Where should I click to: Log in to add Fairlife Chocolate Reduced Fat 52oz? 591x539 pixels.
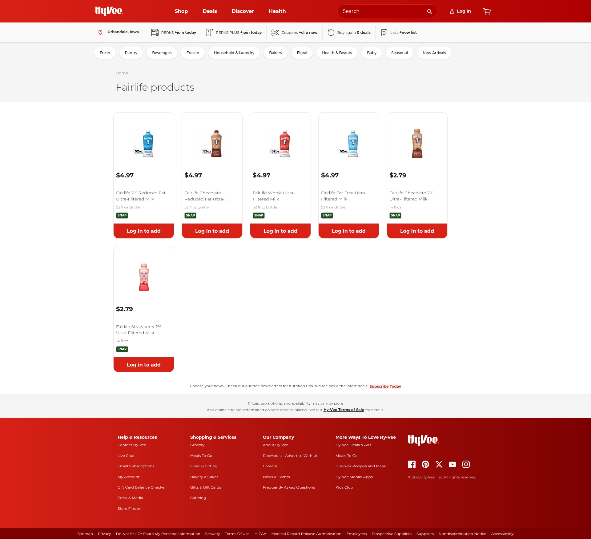(x=212, y=231)
